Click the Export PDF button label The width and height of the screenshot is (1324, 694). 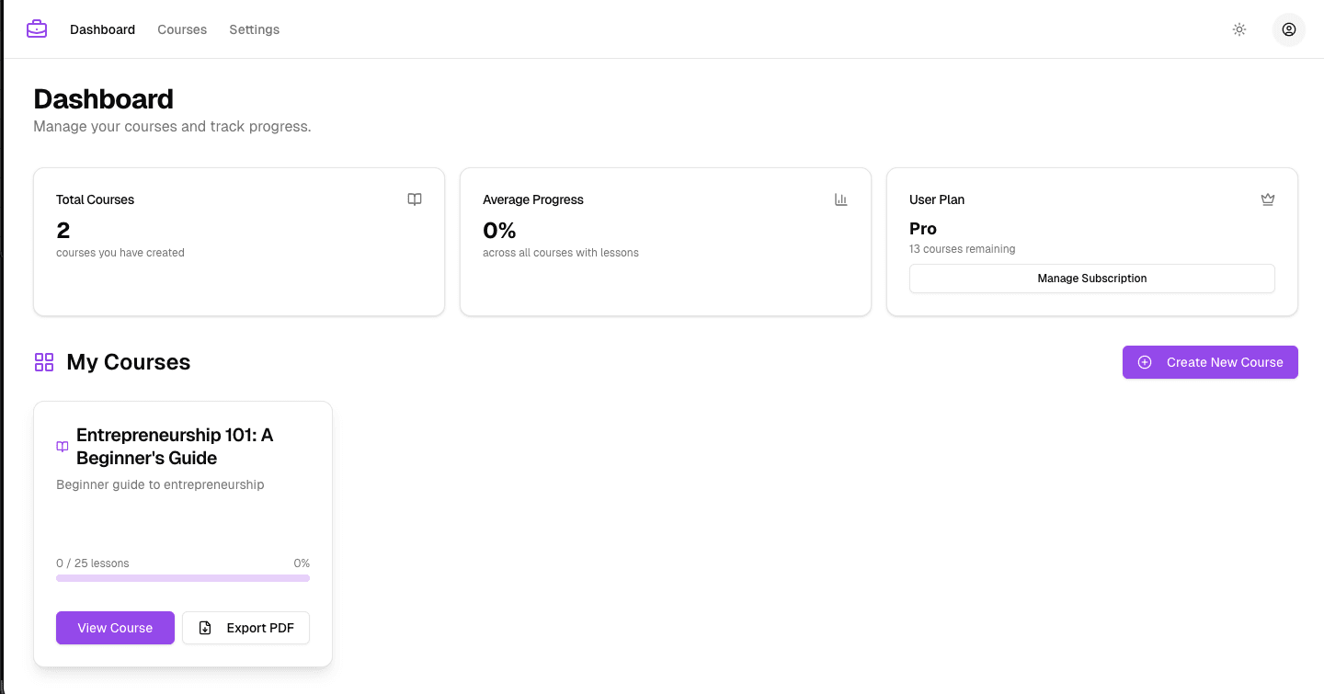260,628
